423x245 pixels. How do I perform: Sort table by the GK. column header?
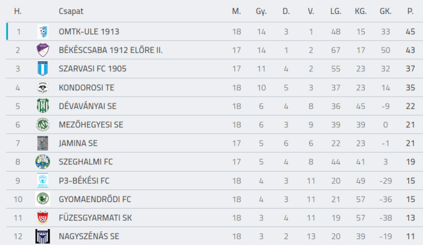[x=385, y=11]
